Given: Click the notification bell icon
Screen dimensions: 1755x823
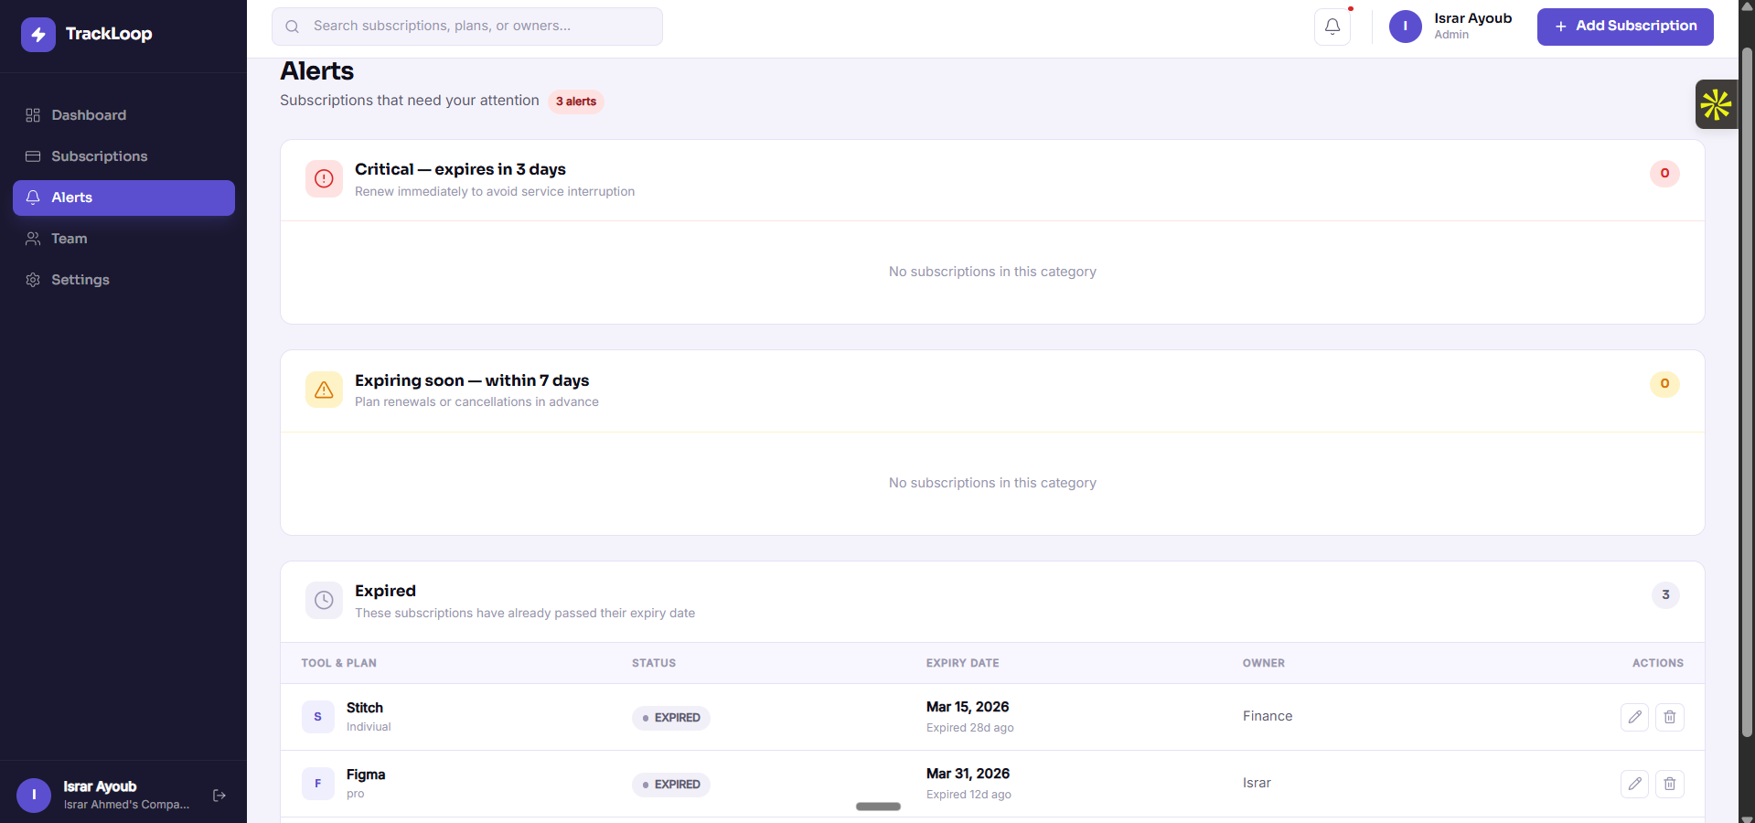Looking at the screenshot, I should click(1332, 27).
